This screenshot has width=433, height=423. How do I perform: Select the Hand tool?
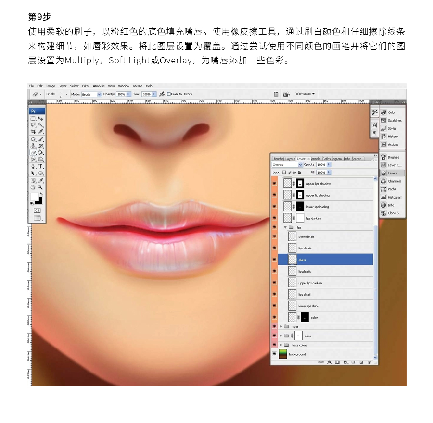tap(33, 187)
